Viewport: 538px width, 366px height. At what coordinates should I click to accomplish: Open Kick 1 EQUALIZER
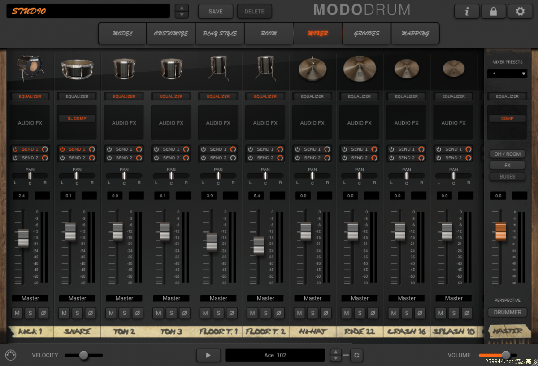[x=30, y=96]
